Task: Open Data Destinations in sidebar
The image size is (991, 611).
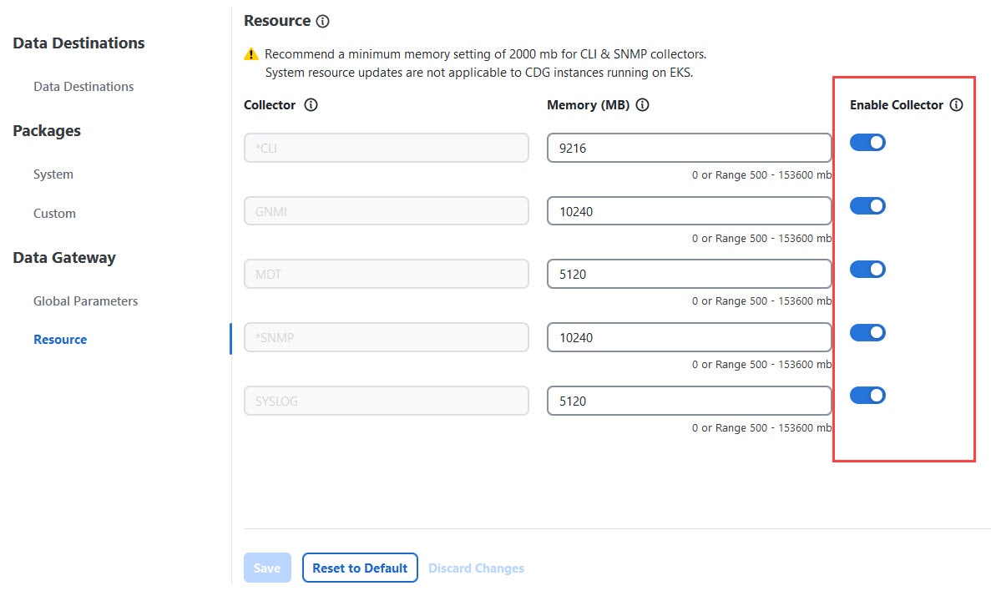Action: (x=83, y=87)
